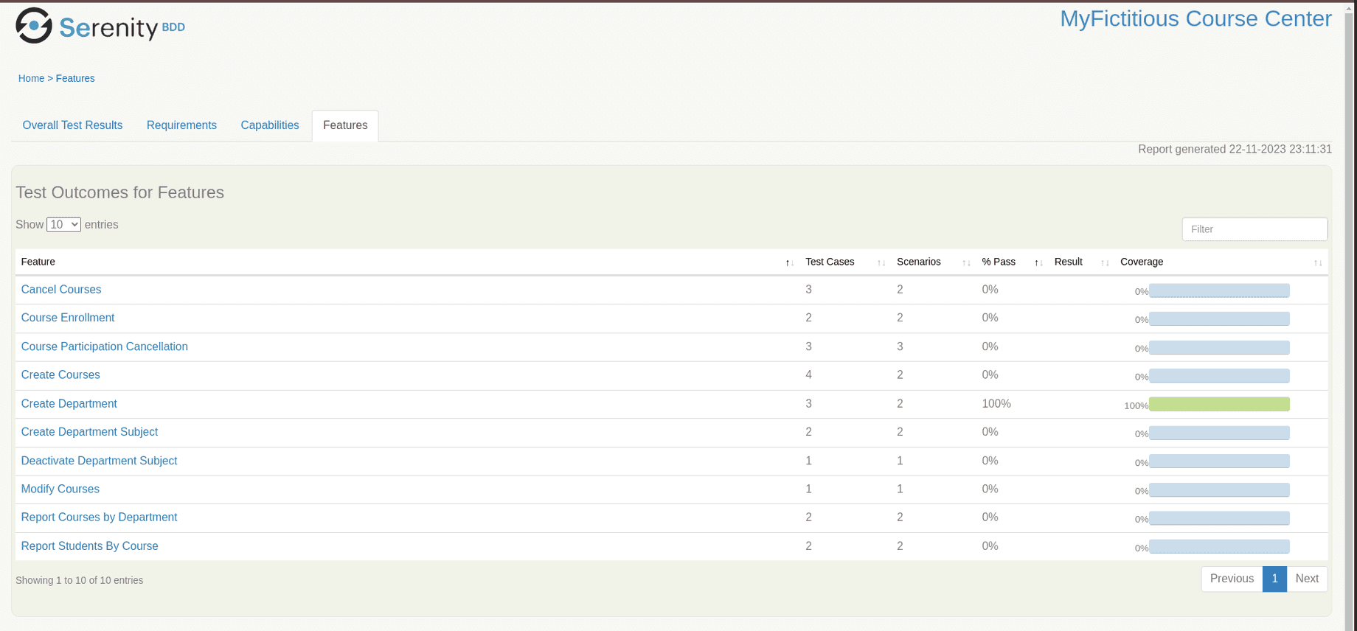Click the Next pagination button
1357x631 pixels.
(x=1306, y=579)
